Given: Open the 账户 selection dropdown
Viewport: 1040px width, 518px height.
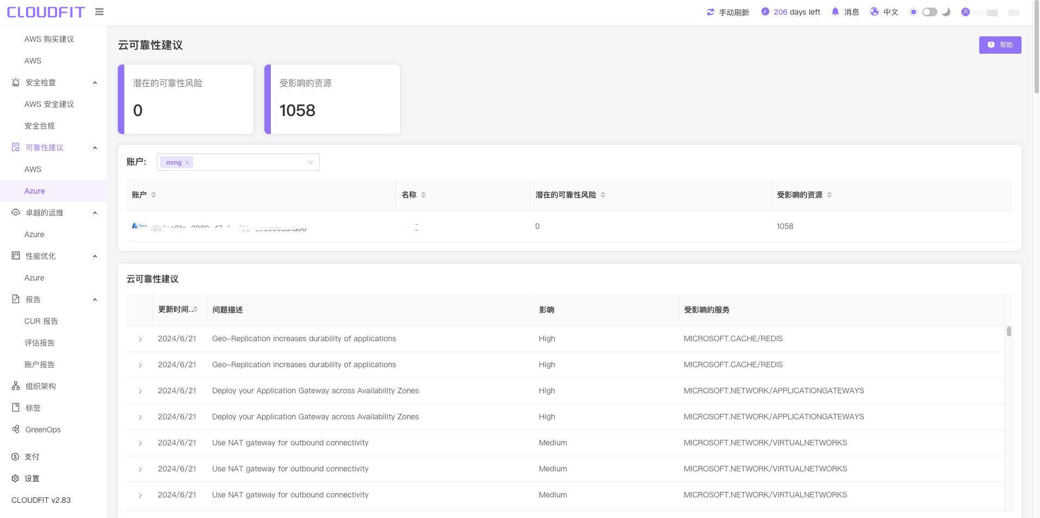Looking at the screenshot, I should click(x=238, y=162).
